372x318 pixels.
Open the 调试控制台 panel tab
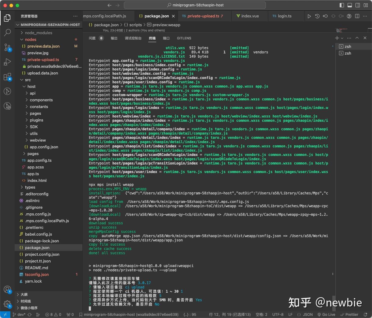pyautogui.click(x=133, y=38)
